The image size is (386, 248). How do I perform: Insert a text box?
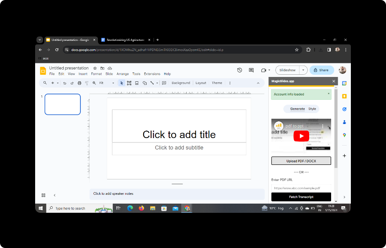[x=129, y=83]
